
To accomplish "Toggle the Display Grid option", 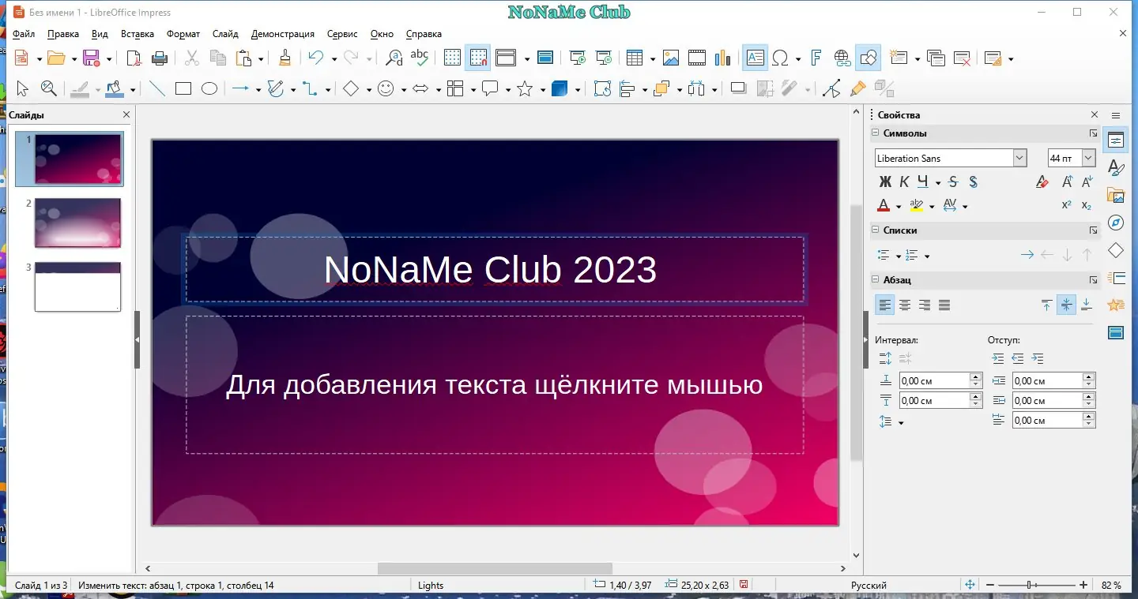I will (451, 58).
